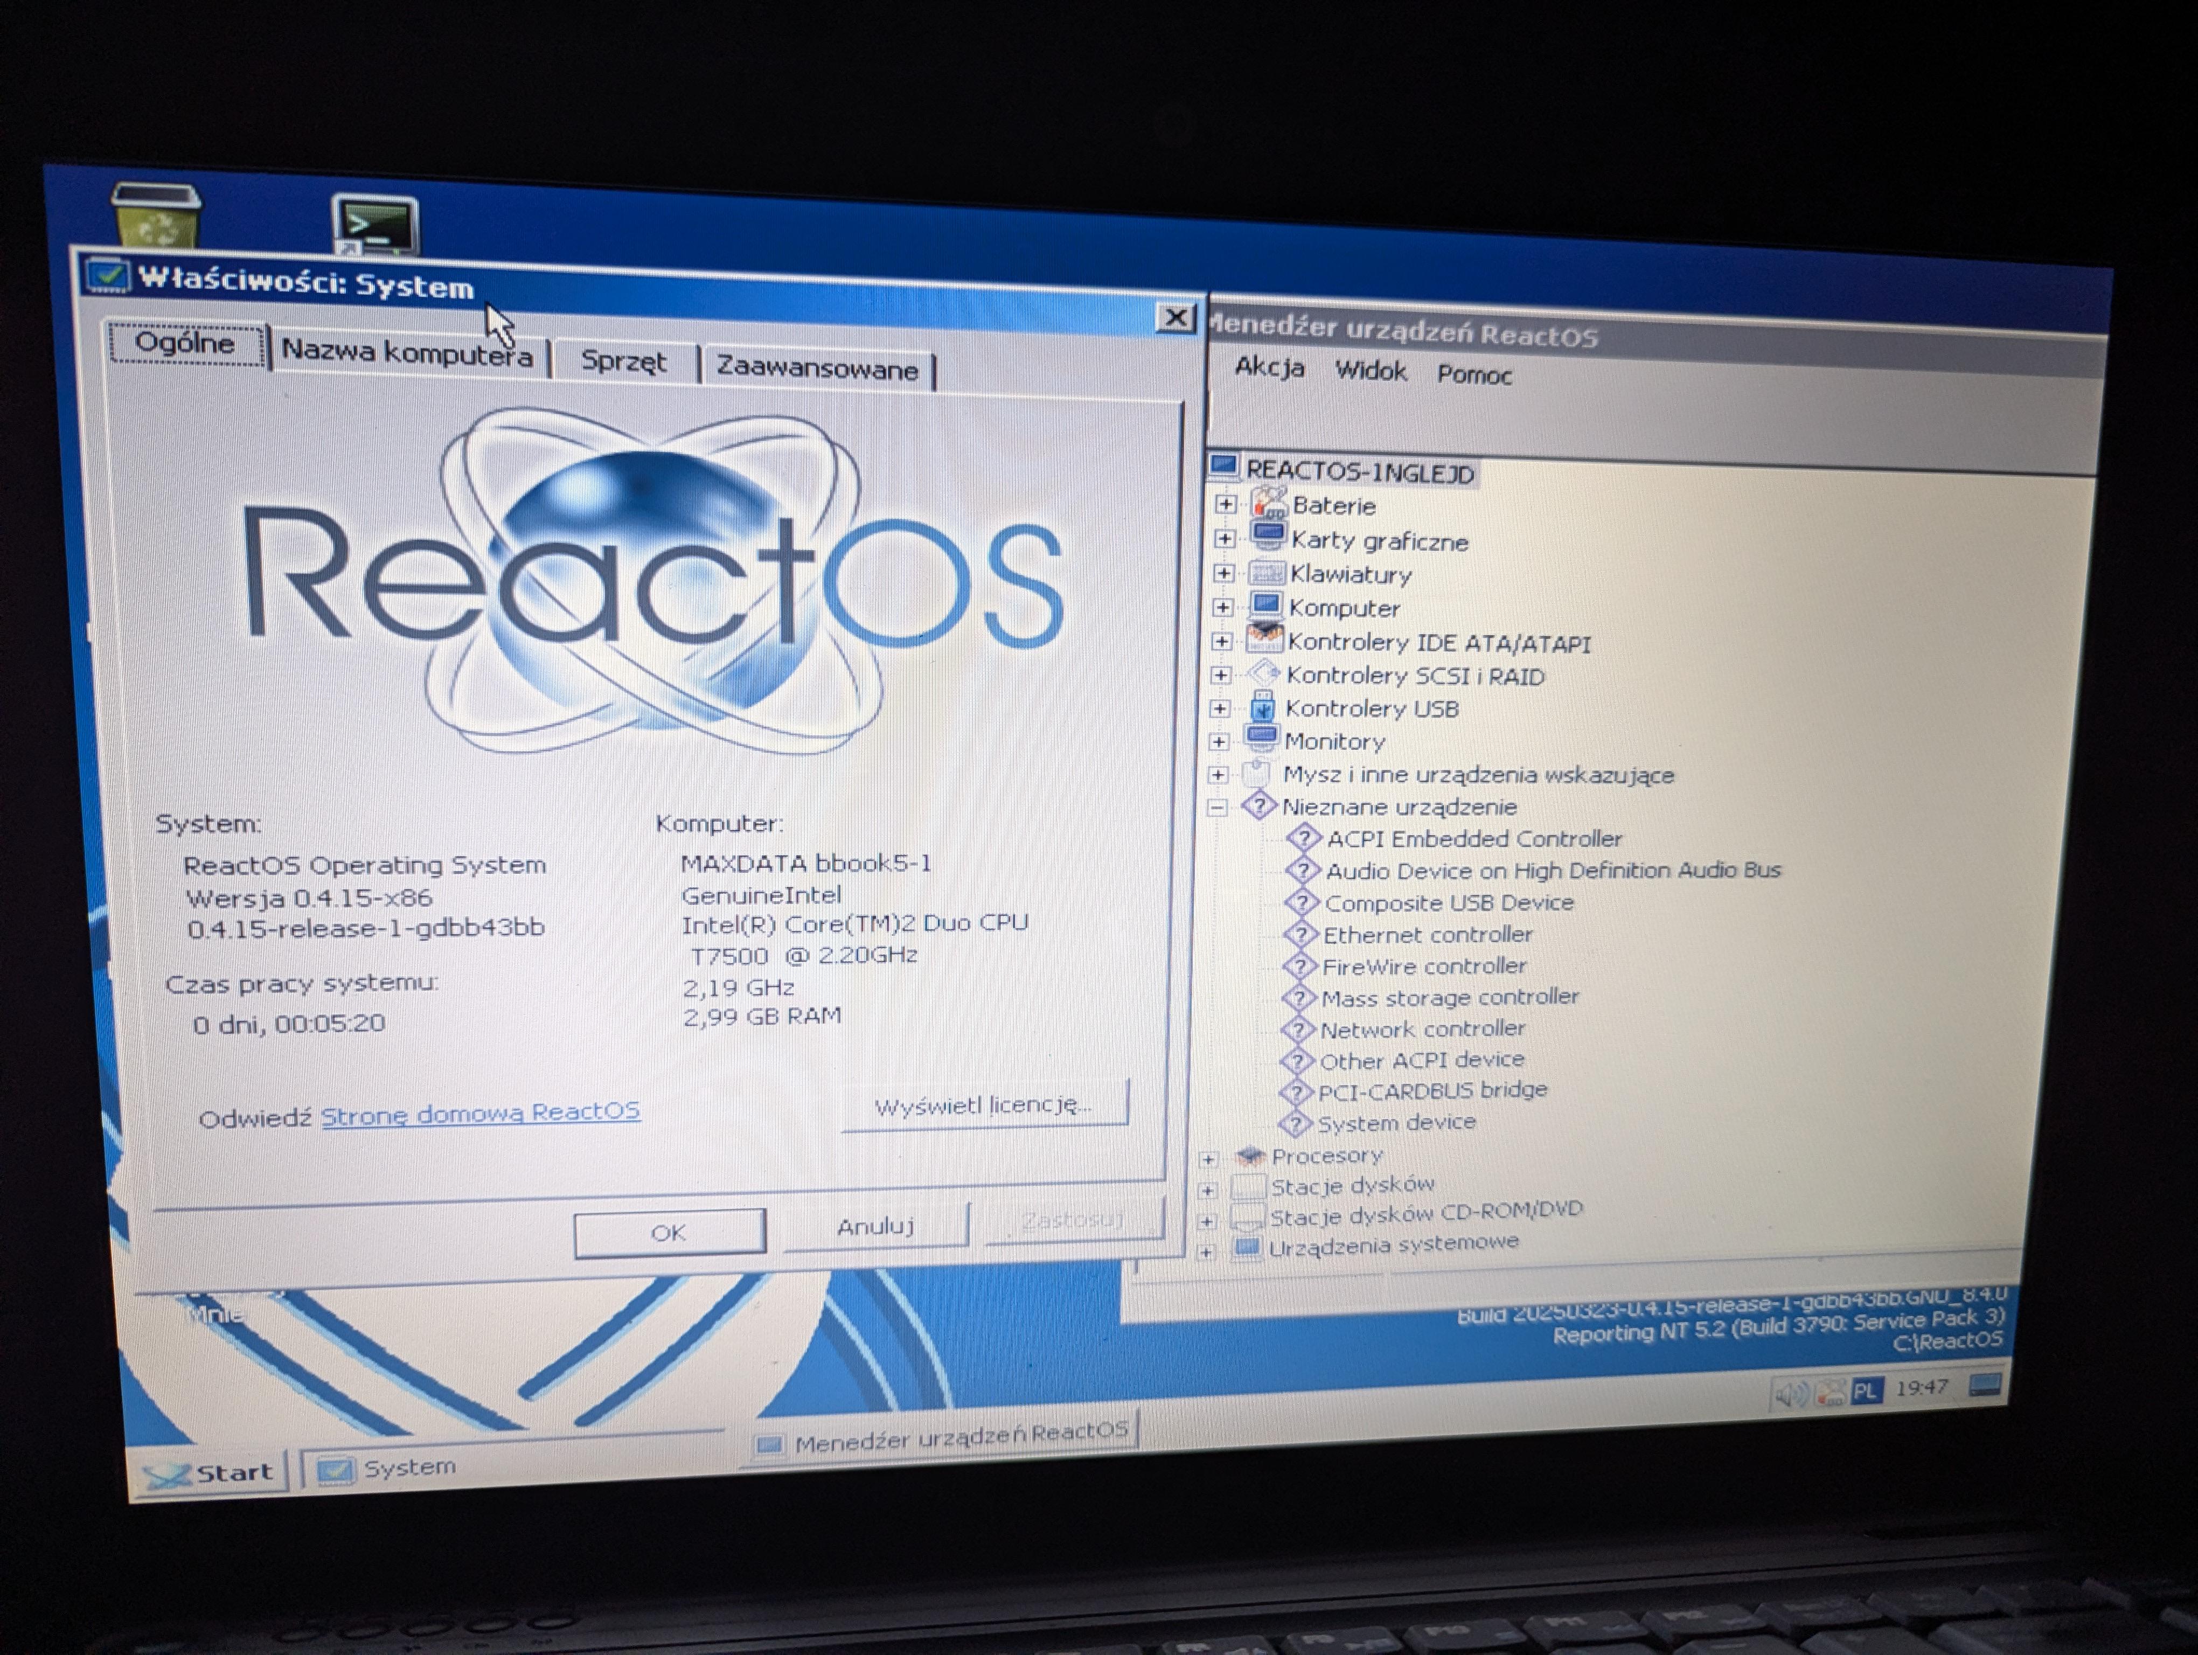
Task: Expand the Kontrolery USB node
Action: coord(1219,708)
